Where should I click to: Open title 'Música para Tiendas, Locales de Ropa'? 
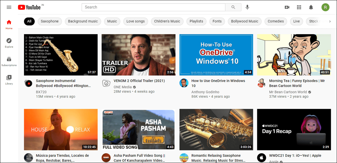tap(62, 158)
